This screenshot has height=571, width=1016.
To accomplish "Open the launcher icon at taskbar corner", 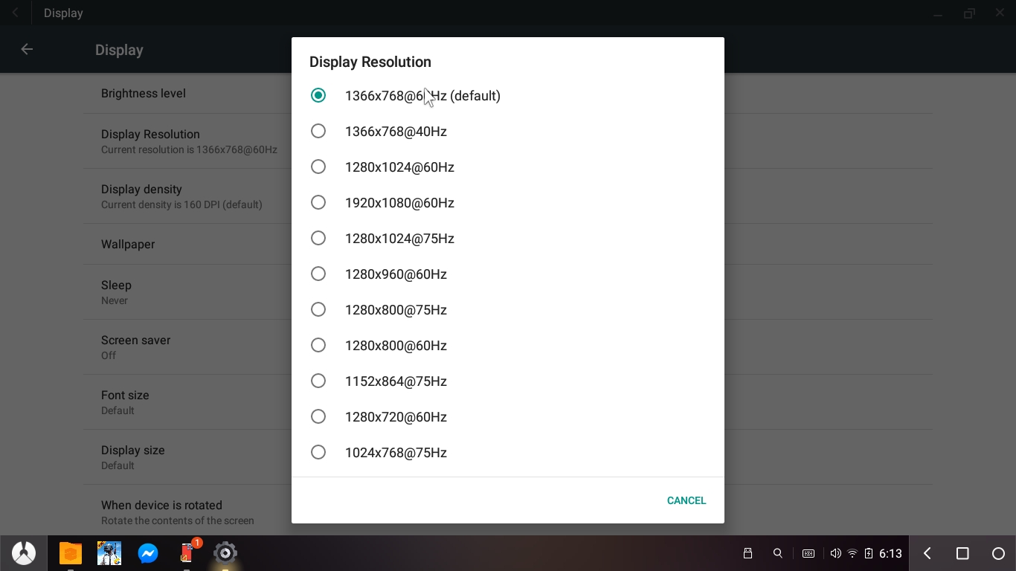I will coord(23,553).
